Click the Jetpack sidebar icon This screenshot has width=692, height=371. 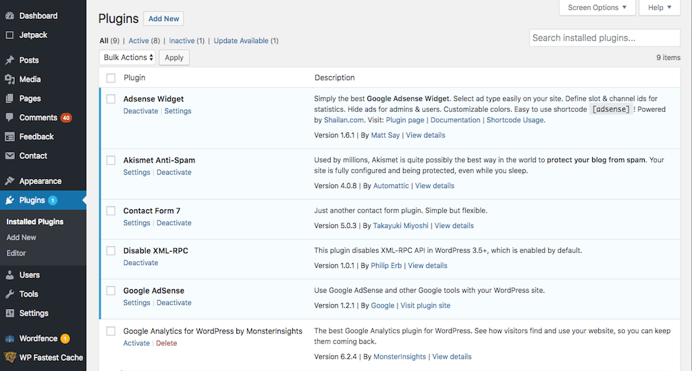click(9, 35)
